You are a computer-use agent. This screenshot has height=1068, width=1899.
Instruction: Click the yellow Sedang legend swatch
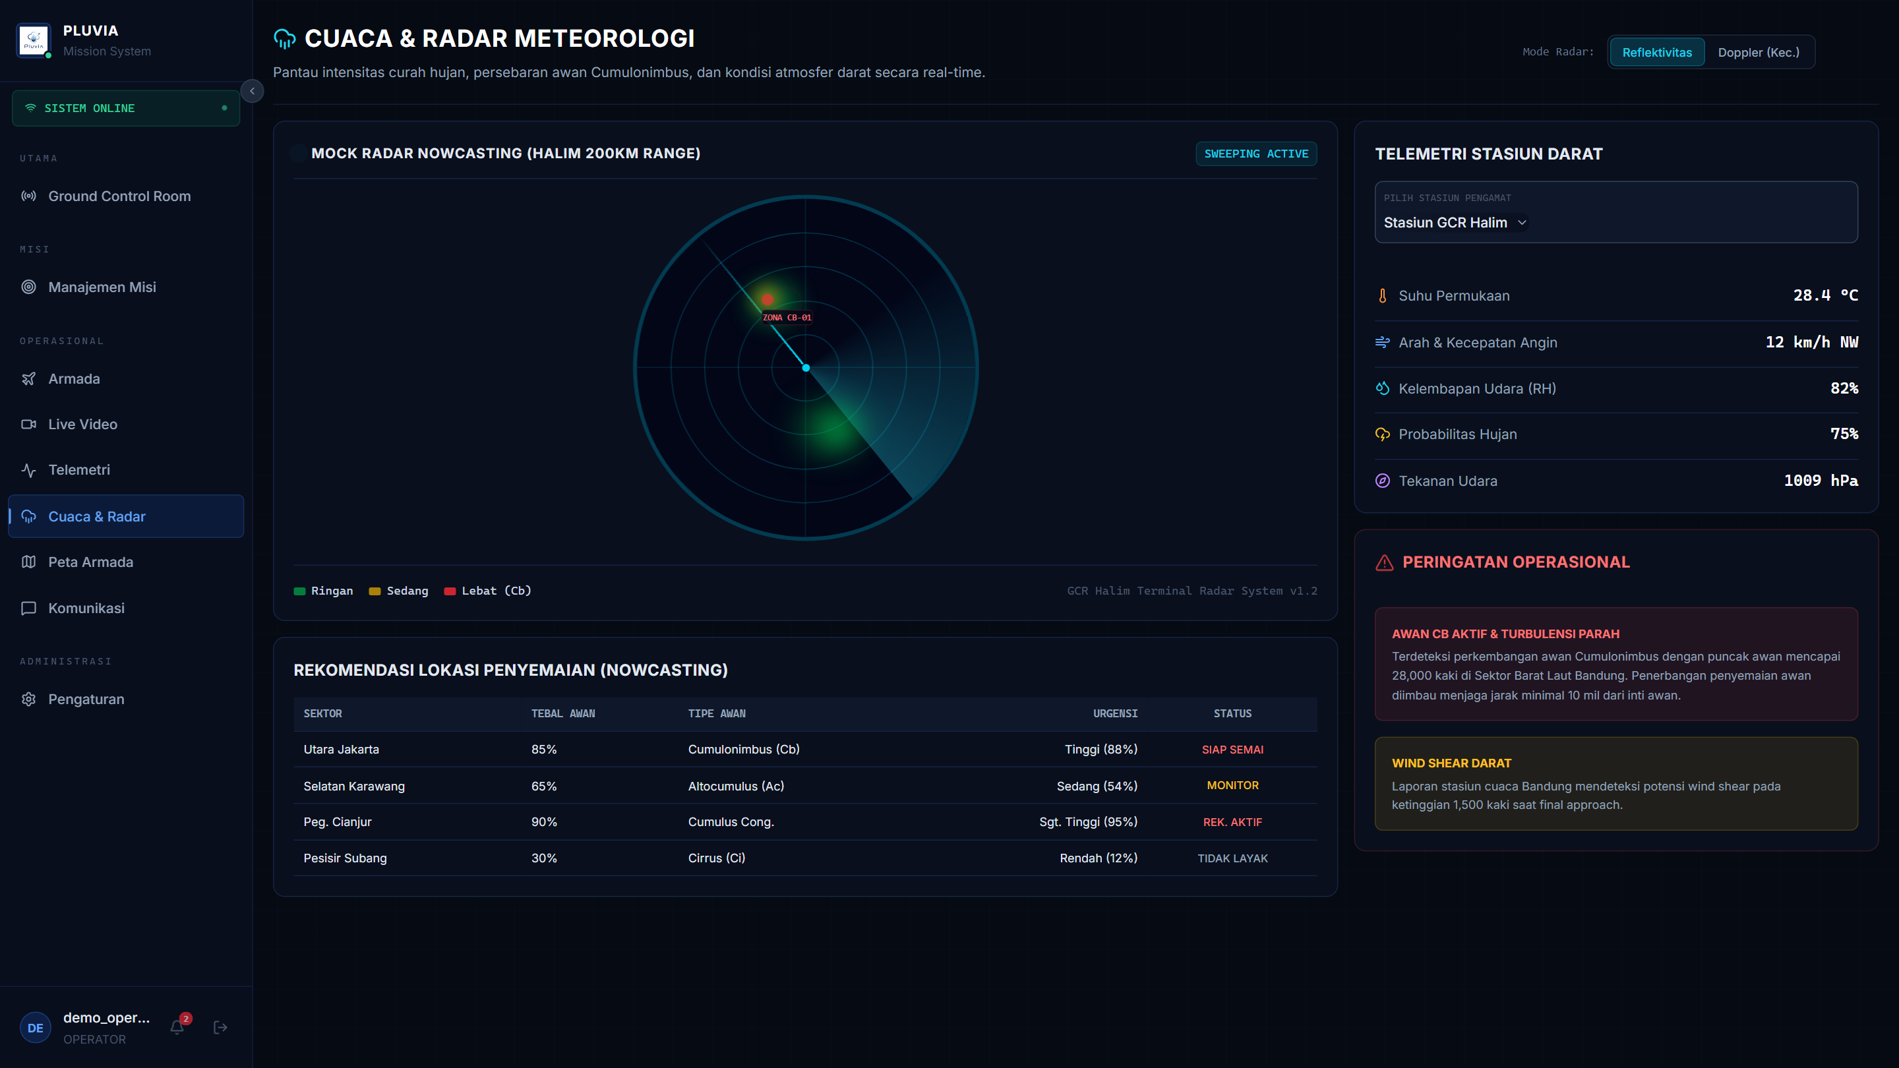click(375, 591)
